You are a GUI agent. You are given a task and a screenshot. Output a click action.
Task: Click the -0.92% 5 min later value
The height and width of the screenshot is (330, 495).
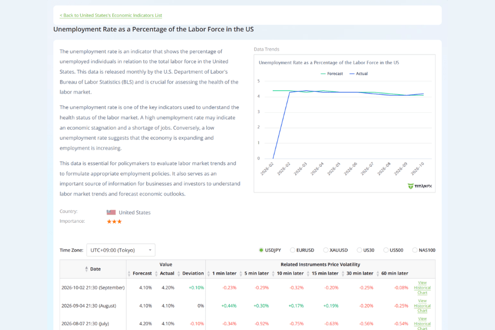click(x=262, y=324)
